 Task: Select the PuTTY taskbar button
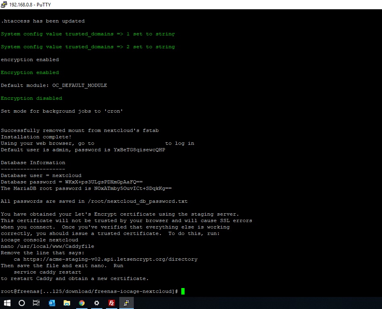pos(127,303)
